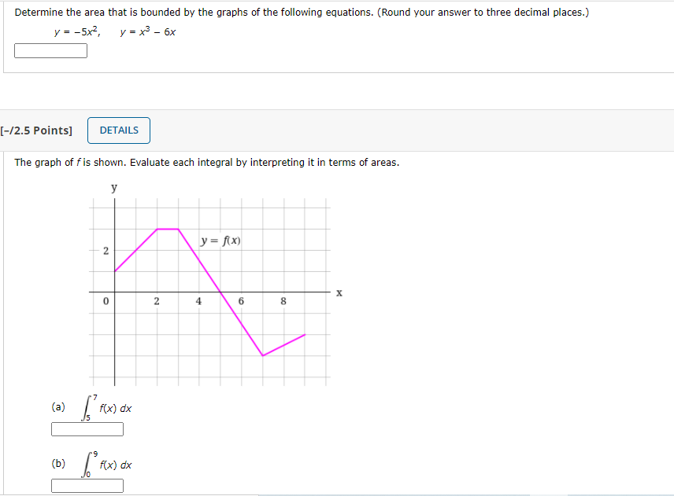Screen dimensions: 674x496
Task: Open the DETAILS panel for the problem
Action: pos(118,130)
